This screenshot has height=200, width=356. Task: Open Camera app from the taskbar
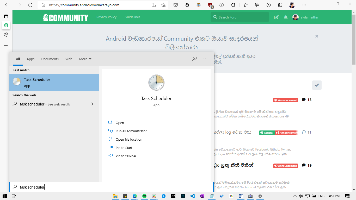pos(250,196)
